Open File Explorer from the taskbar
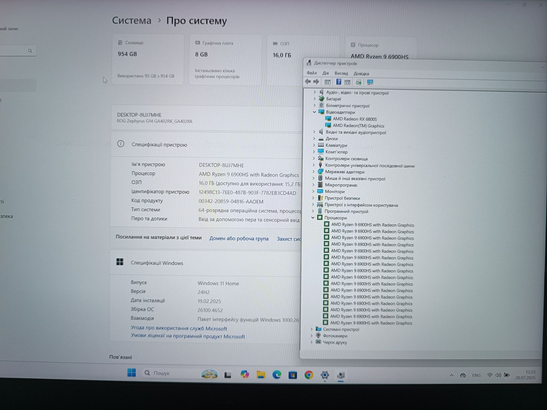This screenshot has width=547, height=410. coord(261,374)
